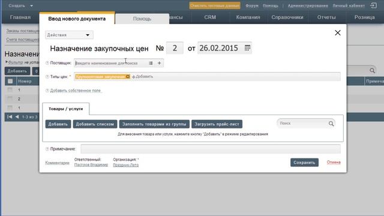Open the calendar picker next to the date
The height and width of the screenshot is (216, 384).
[247, 48]
